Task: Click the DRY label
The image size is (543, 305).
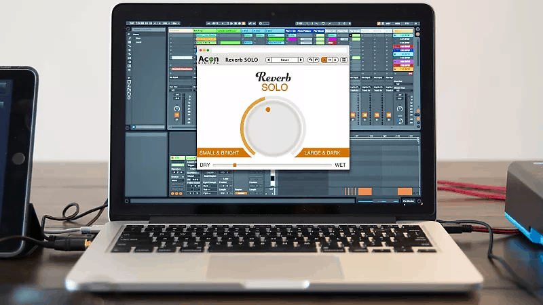Action: point(205,165)
